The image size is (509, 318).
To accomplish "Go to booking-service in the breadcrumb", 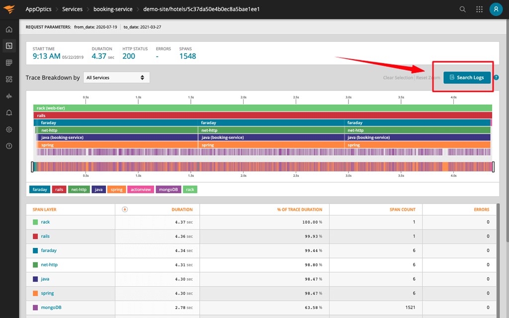I will 113,9.
